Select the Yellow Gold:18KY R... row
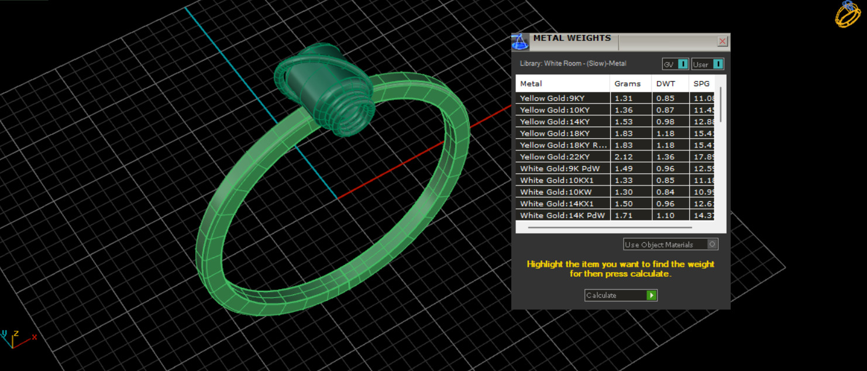867x371 pixels. (615, 145)
